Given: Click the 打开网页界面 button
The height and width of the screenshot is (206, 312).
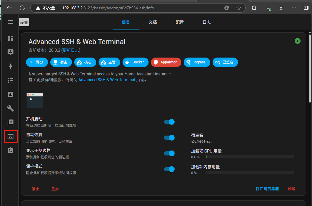Looking at the screenshot, I should 267,189.
